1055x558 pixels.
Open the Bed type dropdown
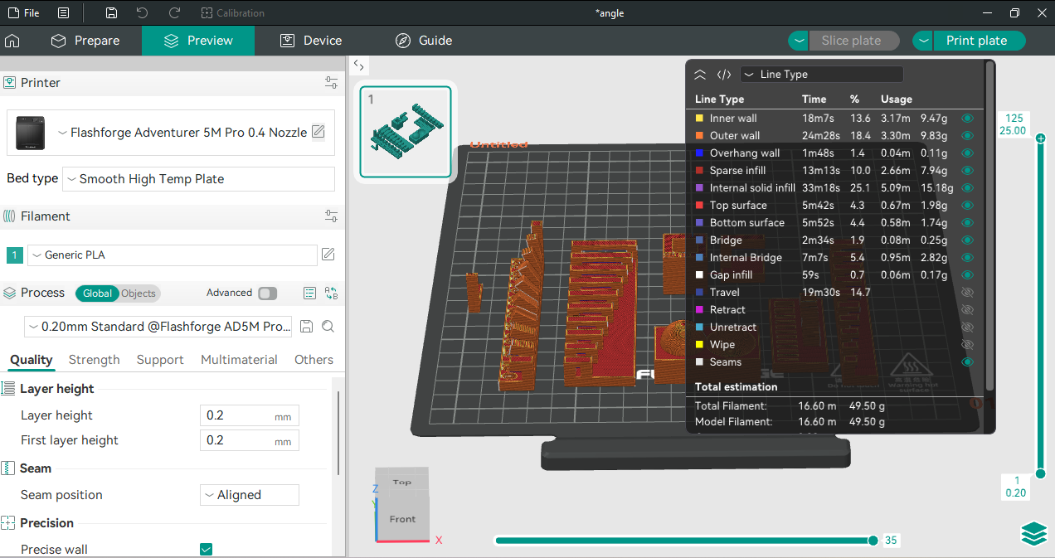(198, 179)
